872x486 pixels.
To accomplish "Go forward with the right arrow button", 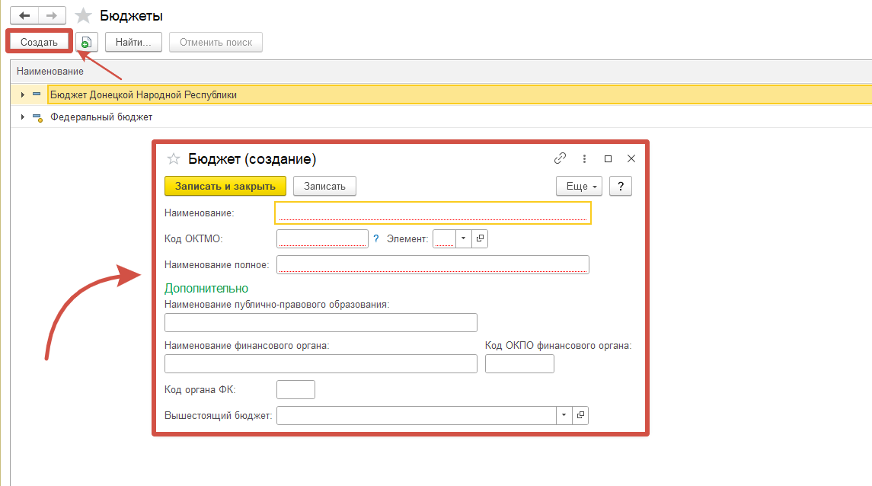I will click(x=52, y=15).
